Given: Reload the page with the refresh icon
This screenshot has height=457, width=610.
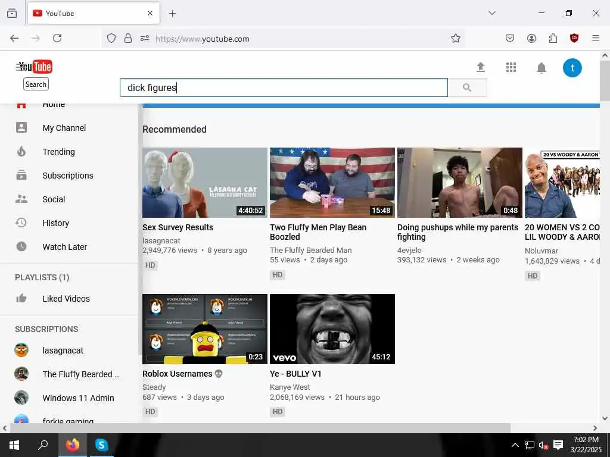Looking at the screenshot, I should (x=57, y=38).
